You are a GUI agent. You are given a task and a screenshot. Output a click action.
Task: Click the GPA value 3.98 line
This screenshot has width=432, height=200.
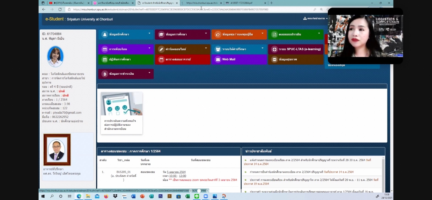[x=56, y=104]
